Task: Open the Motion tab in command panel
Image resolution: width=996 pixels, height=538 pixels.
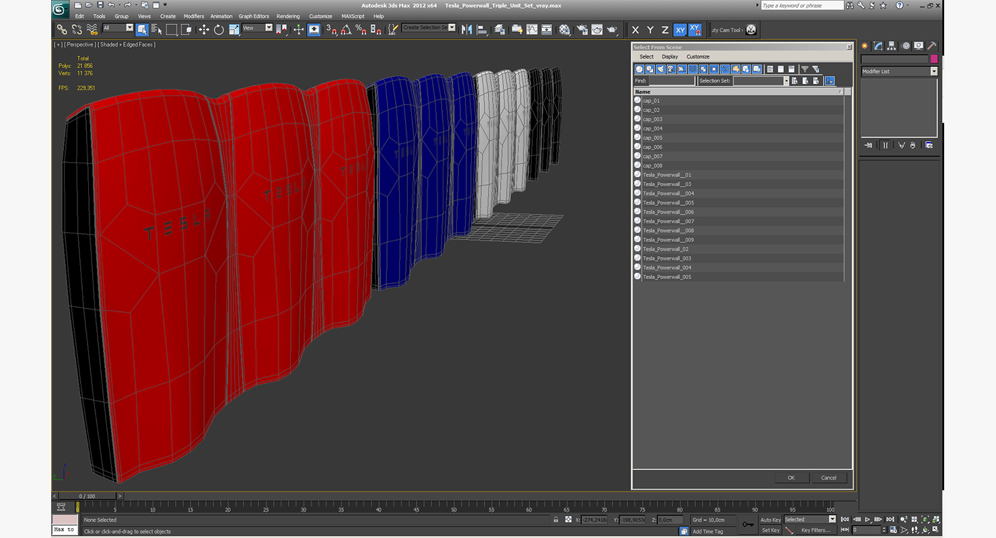Action: pos(906,46)
